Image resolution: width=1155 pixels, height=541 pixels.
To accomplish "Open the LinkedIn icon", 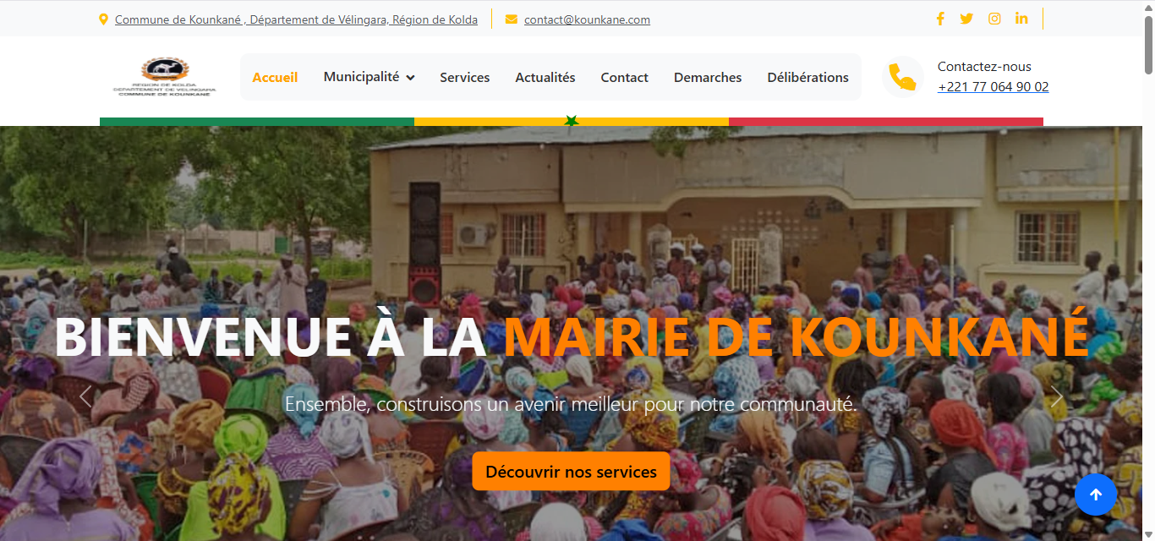I will pyautogui.click(x=1021, y=18).
